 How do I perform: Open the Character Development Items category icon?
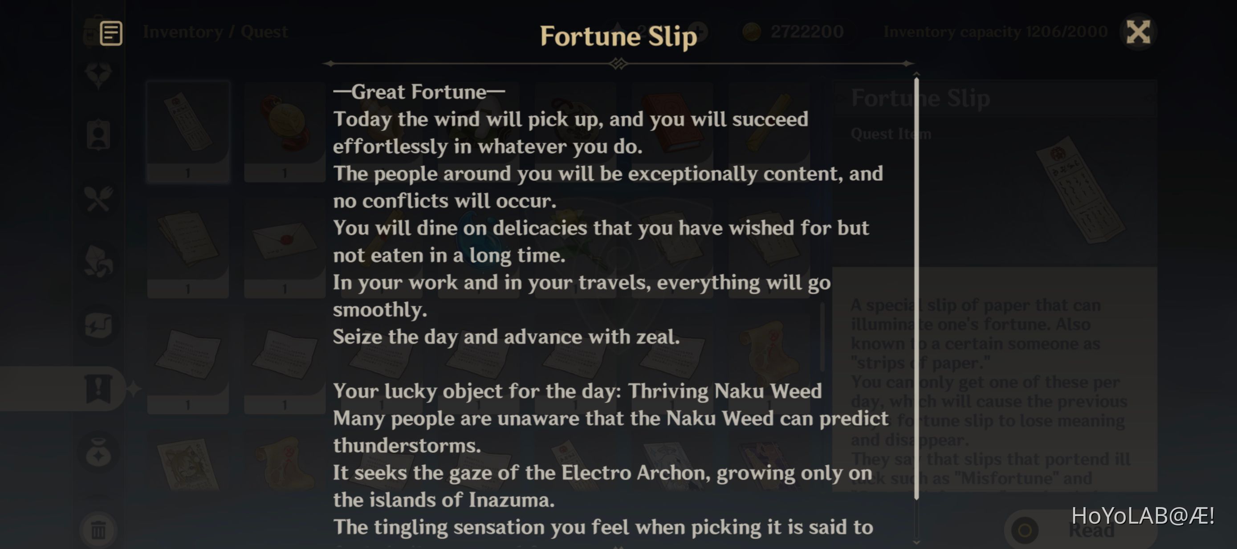point(98,136)
